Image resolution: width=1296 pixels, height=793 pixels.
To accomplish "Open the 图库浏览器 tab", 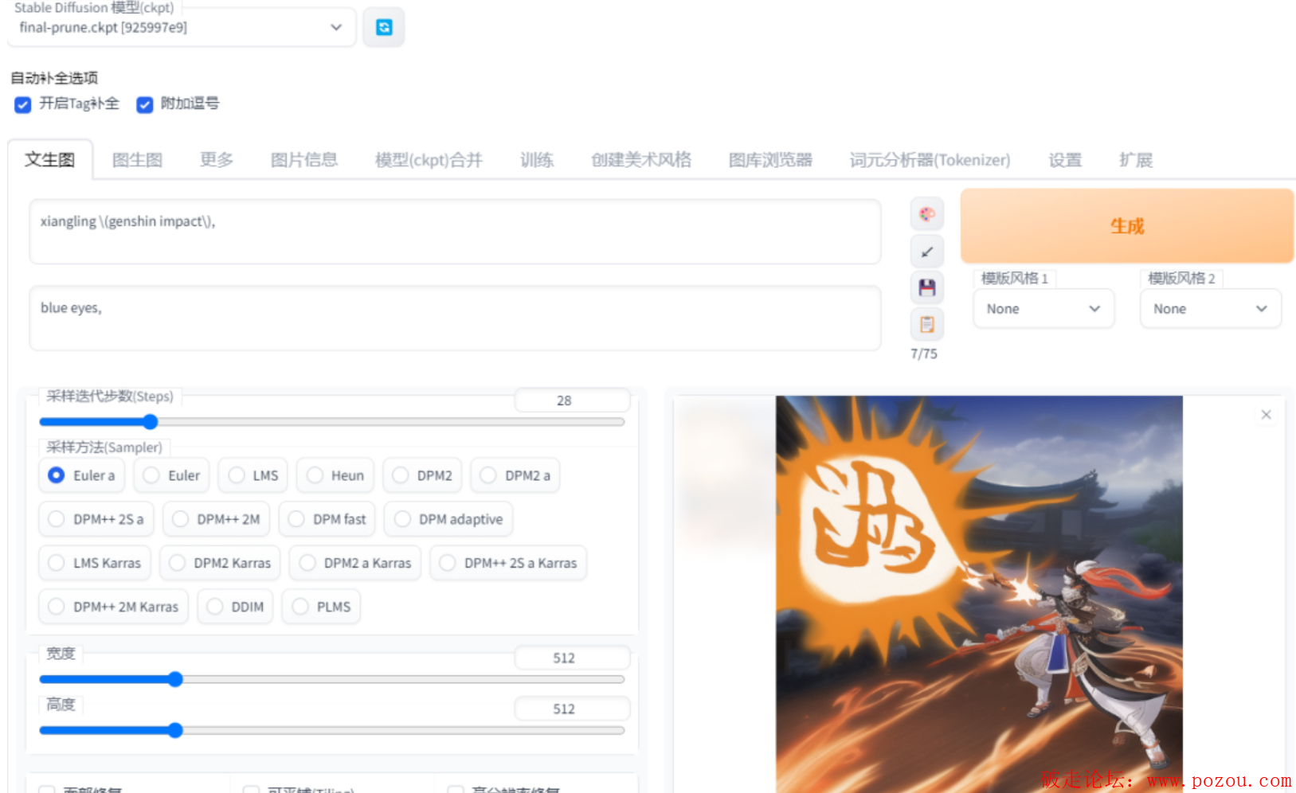I will [x=770, y=160].
